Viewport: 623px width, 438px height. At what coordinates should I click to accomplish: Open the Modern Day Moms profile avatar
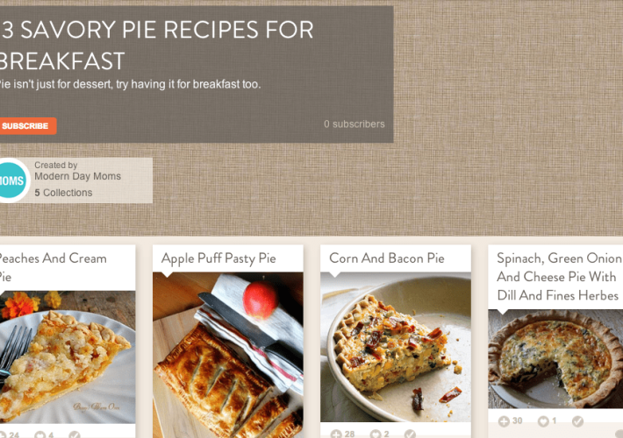[x=12, y=180]
